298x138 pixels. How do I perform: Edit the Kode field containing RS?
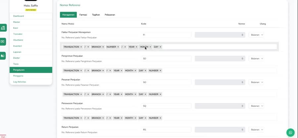(x=166, y=130)
